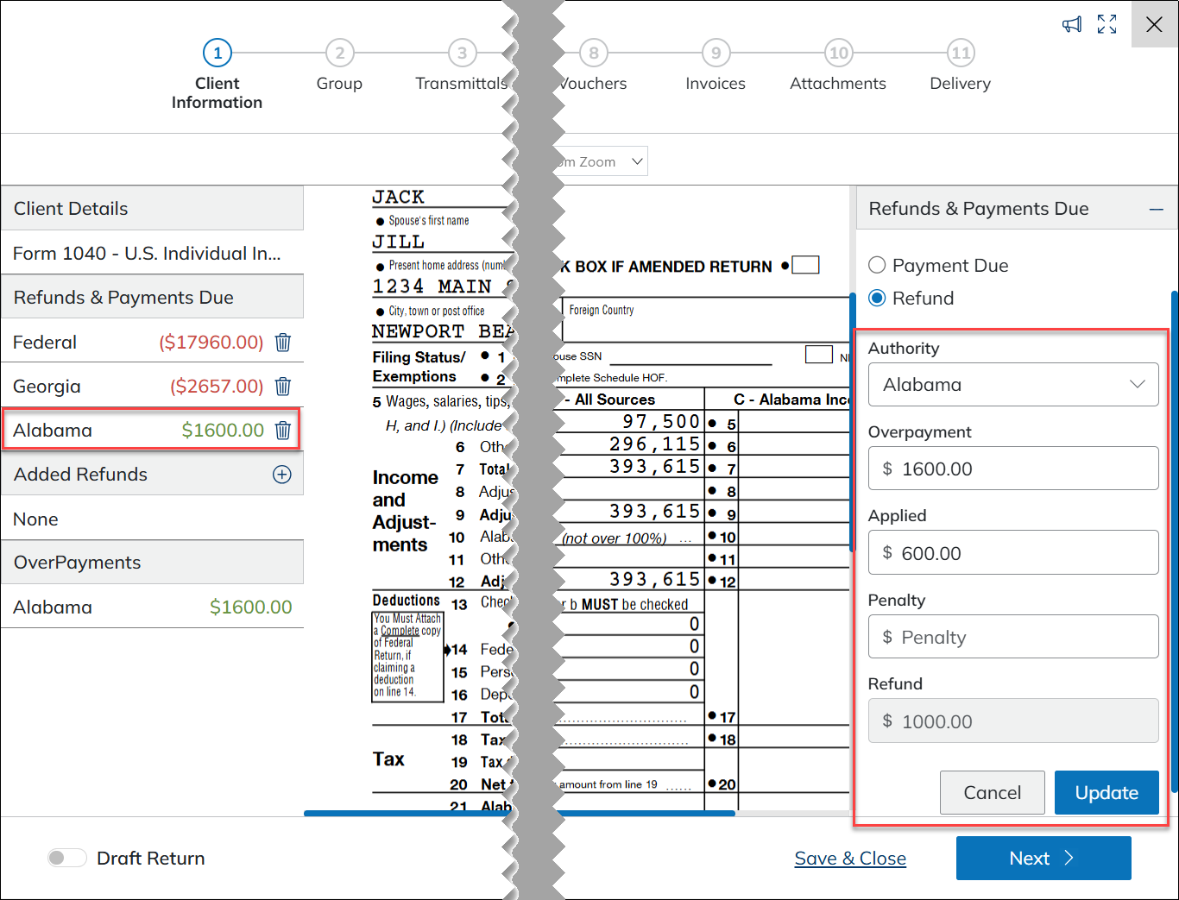1179x900 pixels.
Task: Check the amended return box
Action: pos(804,265)
